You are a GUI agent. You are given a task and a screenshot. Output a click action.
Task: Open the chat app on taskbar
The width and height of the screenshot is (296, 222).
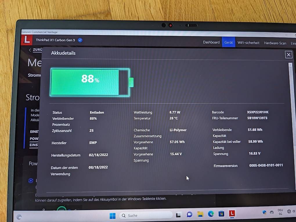point(189,214)
